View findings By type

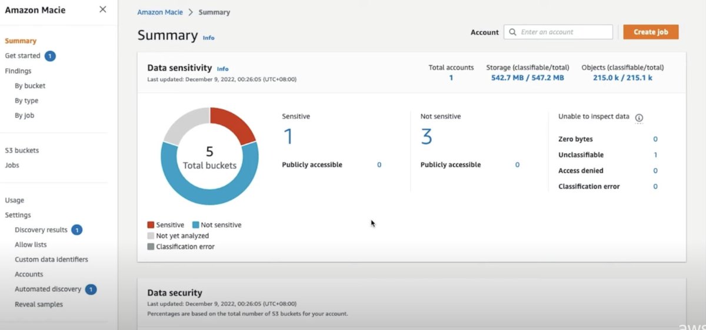pos(26,101)
